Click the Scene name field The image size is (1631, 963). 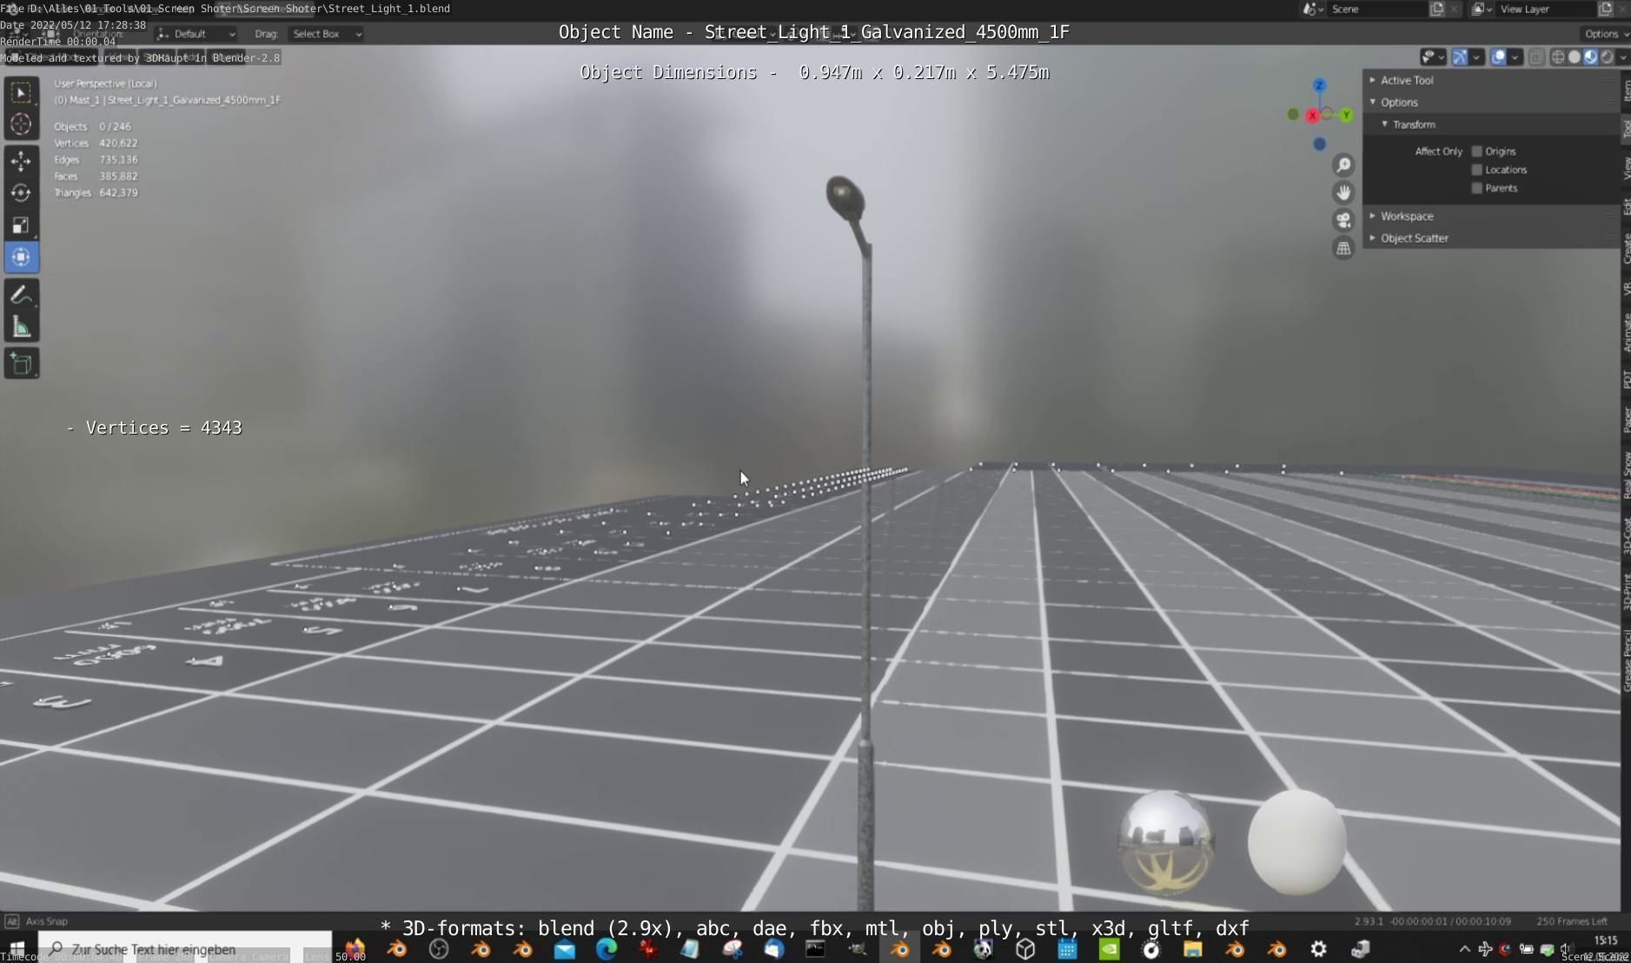(1378, 9)
